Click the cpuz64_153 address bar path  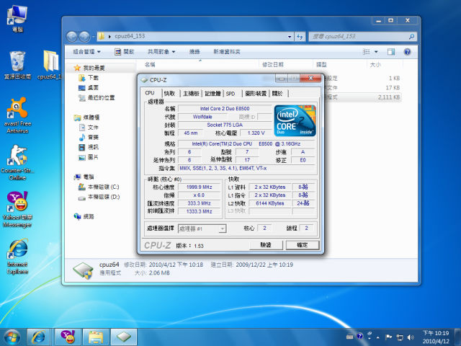(130, 36)
